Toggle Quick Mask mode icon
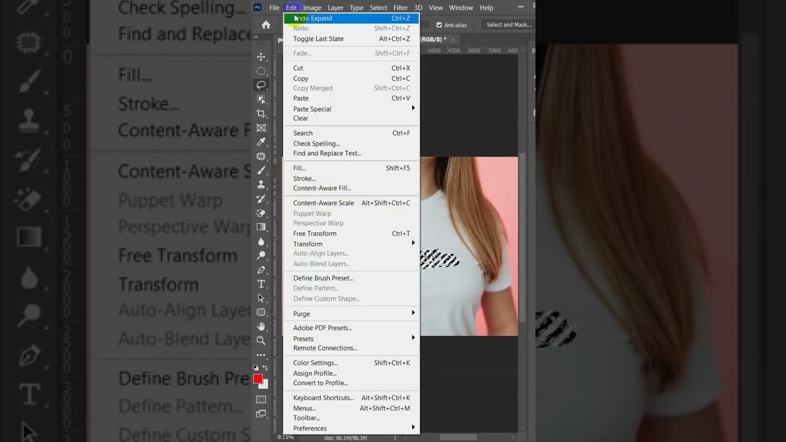The image size is (786, 442). click(x=261, y=400)
